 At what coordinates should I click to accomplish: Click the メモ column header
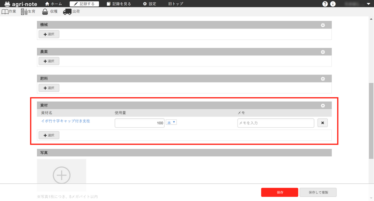click(241, 113)
